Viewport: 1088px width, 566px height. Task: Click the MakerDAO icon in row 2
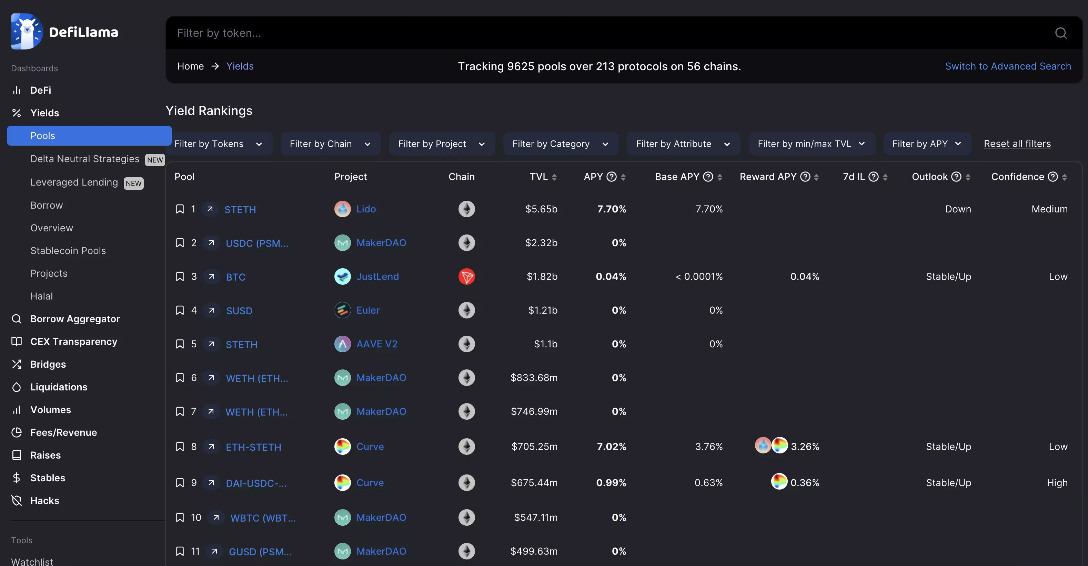(343, 243)
